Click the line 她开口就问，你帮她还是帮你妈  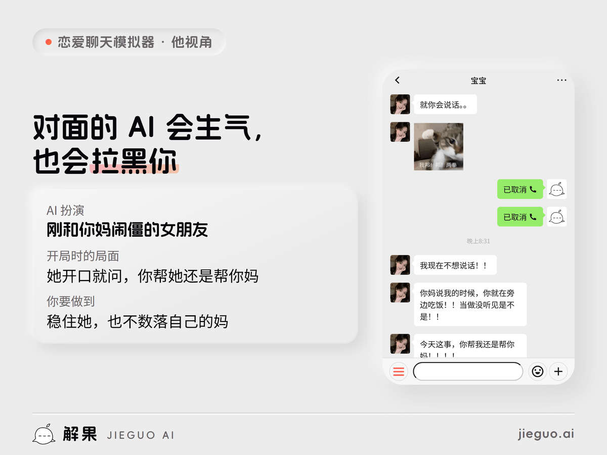153,276
